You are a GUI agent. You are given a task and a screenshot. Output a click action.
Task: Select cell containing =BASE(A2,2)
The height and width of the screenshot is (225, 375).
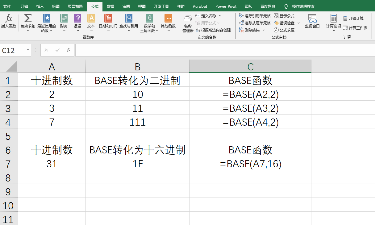pyautogui.click(x=250, y=94)
